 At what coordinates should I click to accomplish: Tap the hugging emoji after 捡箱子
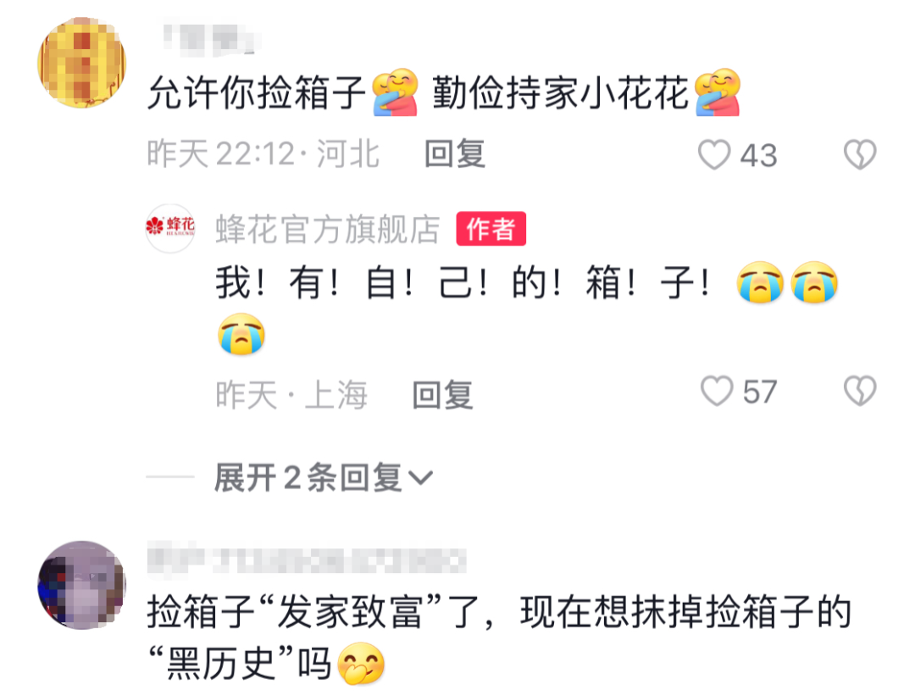click(x=396, y=92)
